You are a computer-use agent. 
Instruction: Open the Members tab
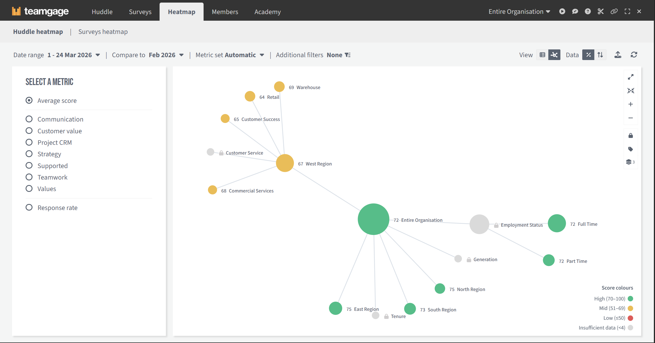click(225, 12)
